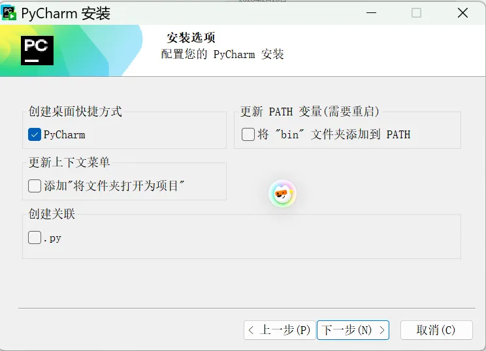Tick the .py association checkbox
The image size is (486, 351).
(35, 237)
